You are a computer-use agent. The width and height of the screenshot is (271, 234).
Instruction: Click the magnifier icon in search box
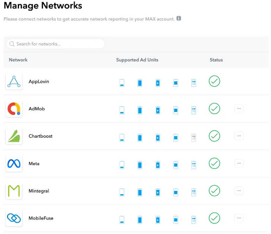pos(12,44)
